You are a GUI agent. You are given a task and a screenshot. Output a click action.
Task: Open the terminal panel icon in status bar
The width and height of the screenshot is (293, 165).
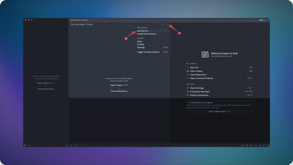point(247,145)
